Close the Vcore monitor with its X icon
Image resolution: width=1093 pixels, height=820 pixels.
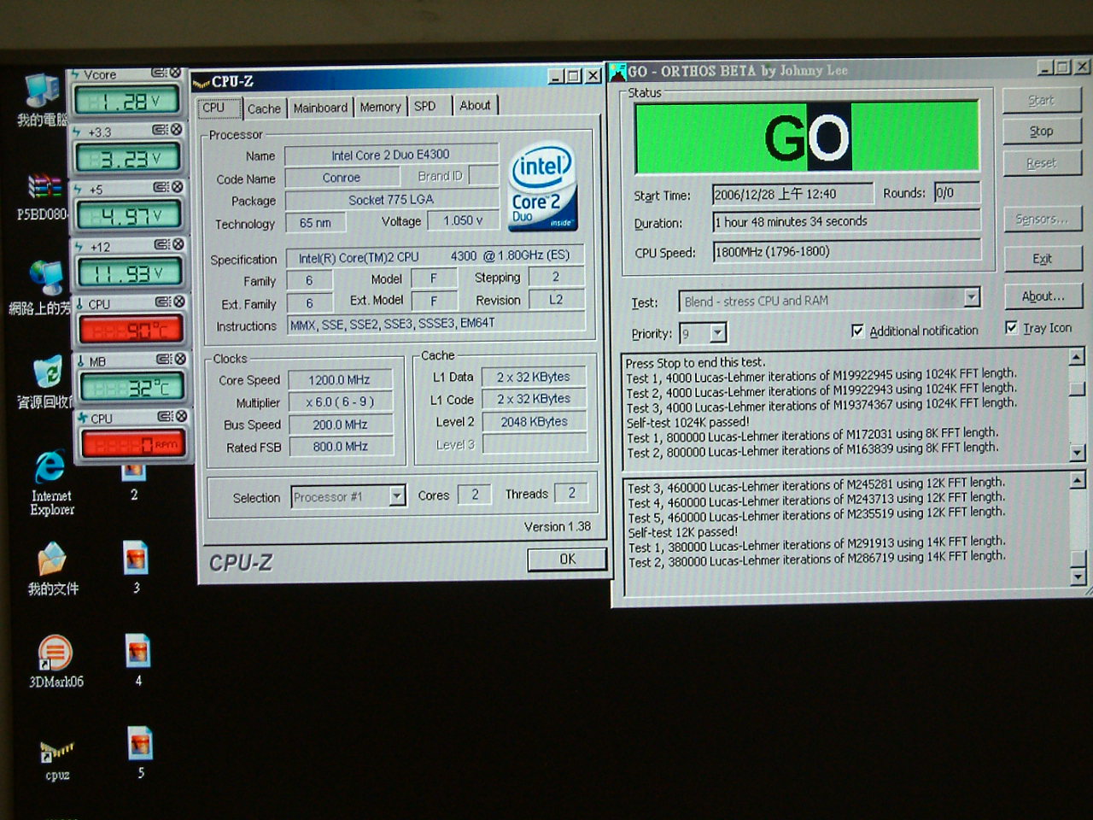click(x=175, y=73)
